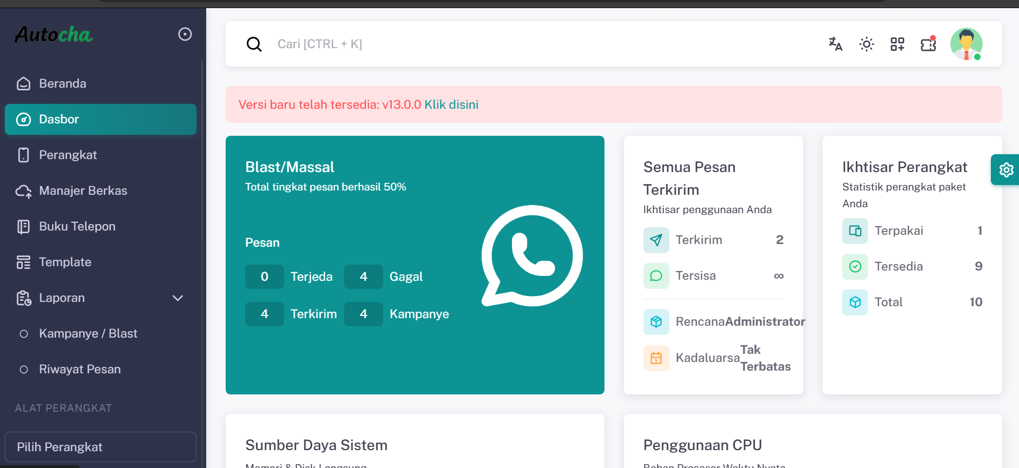
Task: Open Kampanye / Blast report
Action: click(101, 333)
